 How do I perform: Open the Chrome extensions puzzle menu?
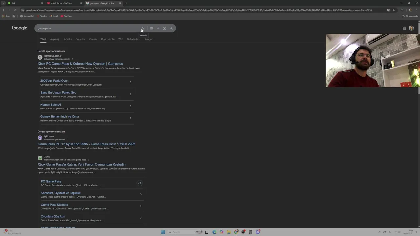[x=402, y=10]
